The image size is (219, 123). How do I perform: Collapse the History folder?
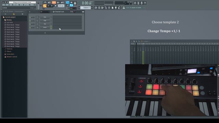pyautogui.click(x=9, y=20)
